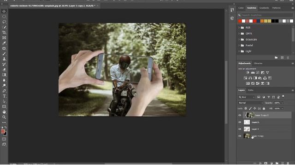Select the Horizontal Type tool

[x=4, y=96]
